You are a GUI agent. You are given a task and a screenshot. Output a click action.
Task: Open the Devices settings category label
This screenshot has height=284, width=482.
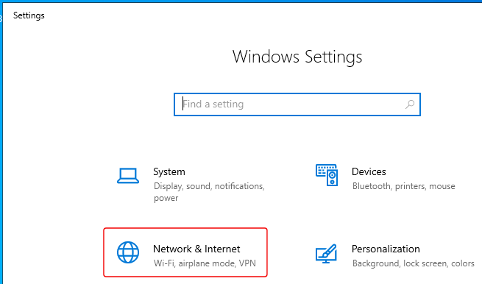[369, 171]
